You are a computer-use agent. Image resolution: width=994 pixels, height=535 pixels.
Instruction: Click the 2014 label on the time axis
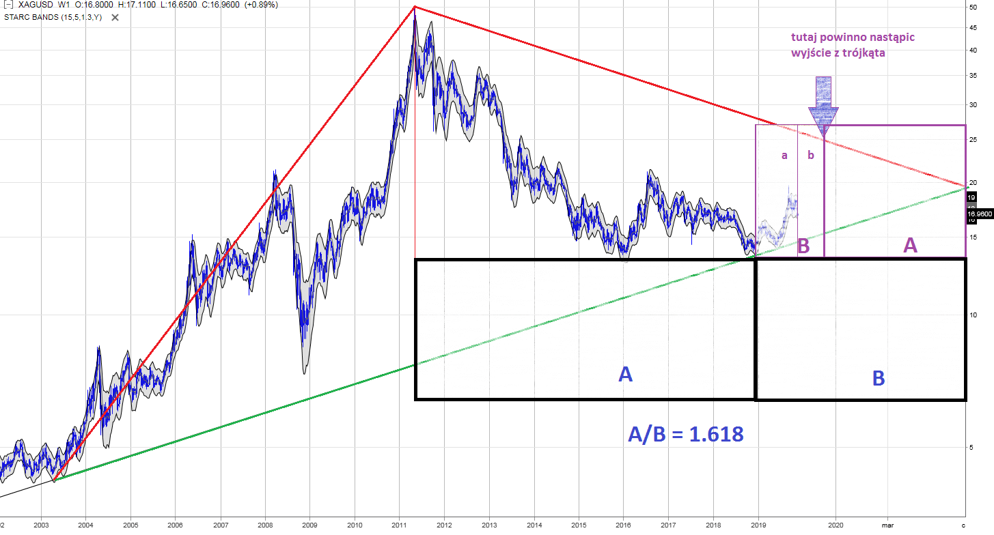(534, 526)
